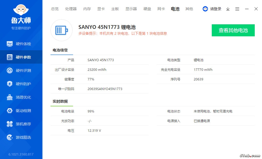Viewport: 262px width, 159px height.
Task: Click the 专注硬件防护 slogan
Action: (x=21, y=28)
